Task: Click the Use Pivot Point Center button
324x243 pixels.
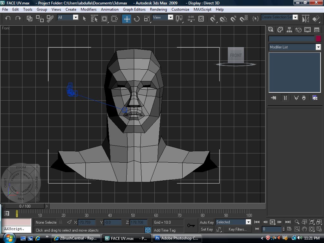Action: tap(179, 19)
